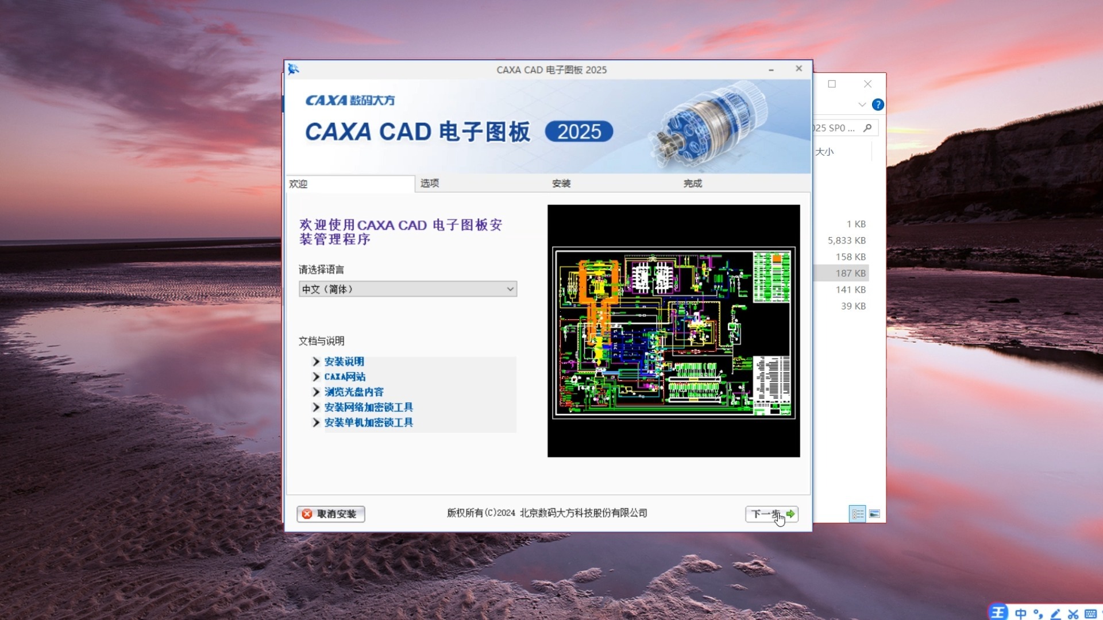
Task: Expand the 安装单机加密锁工具 arrow
Action: point(316,422)
